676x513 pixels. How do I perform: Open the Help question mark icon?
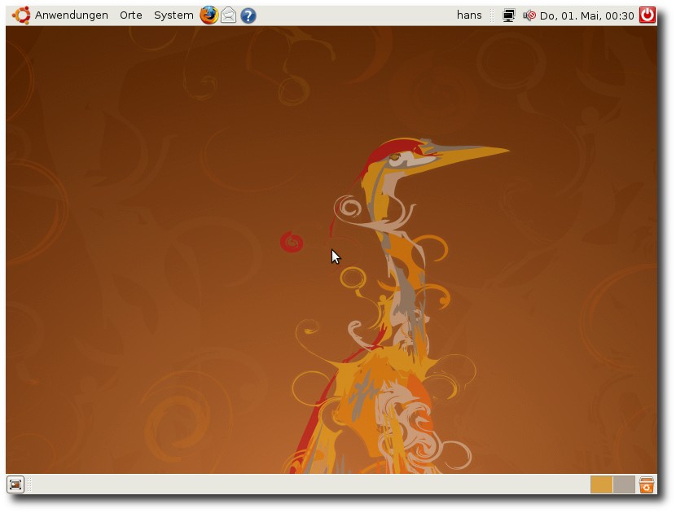[248, 15]
